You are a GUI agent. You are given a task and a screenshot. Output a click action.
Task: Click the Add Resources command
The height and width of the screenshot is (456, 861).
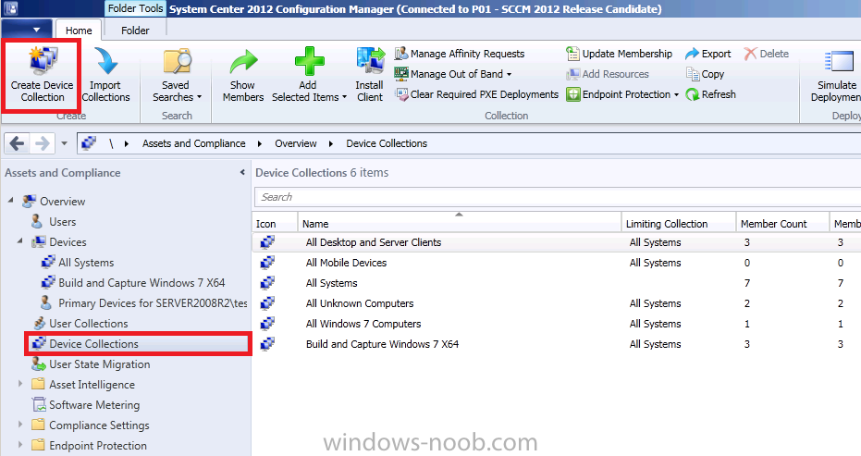click(x=608, y=74)
